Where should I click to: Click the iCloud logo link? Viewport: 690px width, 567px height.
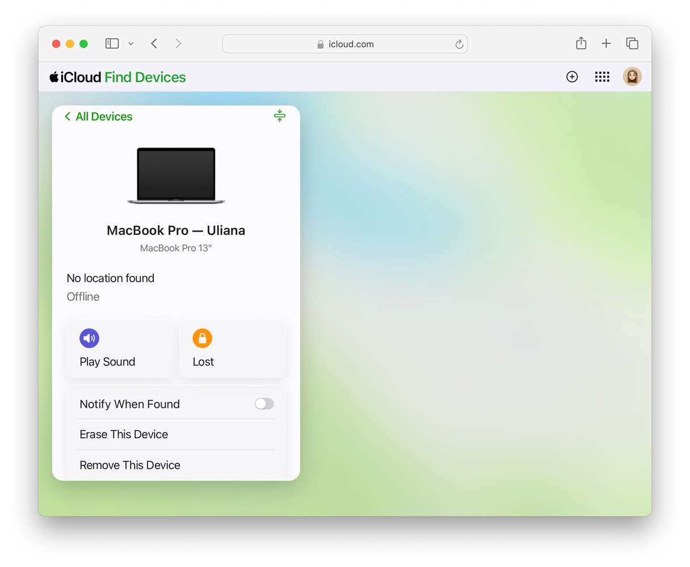[x=75, y=77]
